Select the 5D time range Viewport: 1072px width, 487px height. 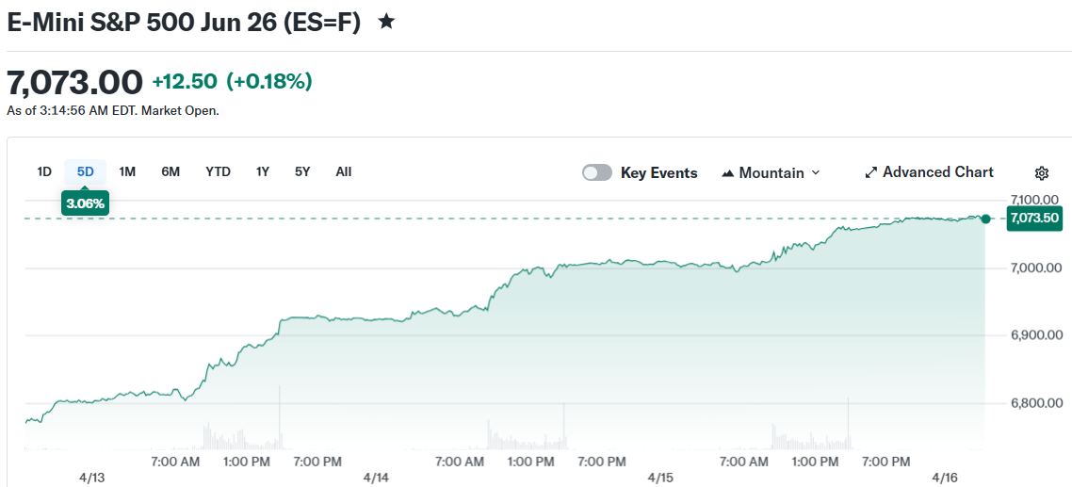point(86,171)
